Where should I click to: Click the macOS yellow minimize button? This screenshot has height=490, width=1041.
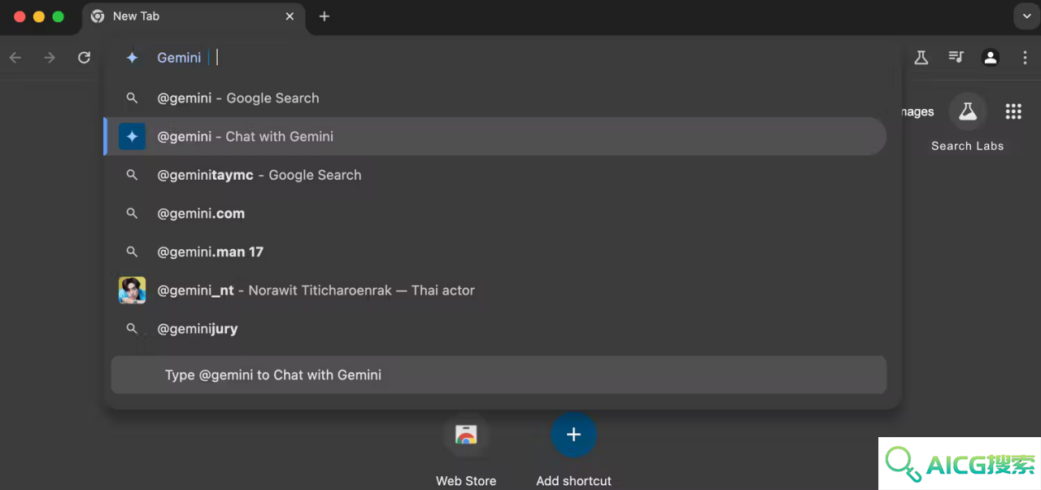(38, 16)
